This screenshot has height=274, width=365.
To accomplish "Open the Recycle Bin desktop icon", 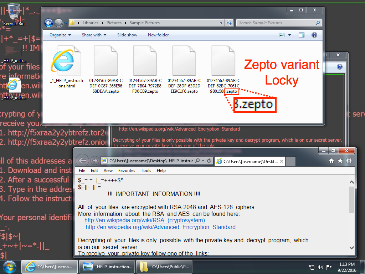I will (14, 14).
